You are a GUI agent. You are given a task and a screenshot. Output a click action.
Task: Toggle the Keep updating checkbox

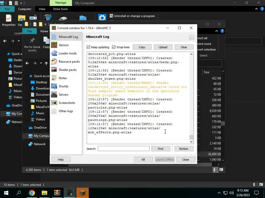(88, 47)
